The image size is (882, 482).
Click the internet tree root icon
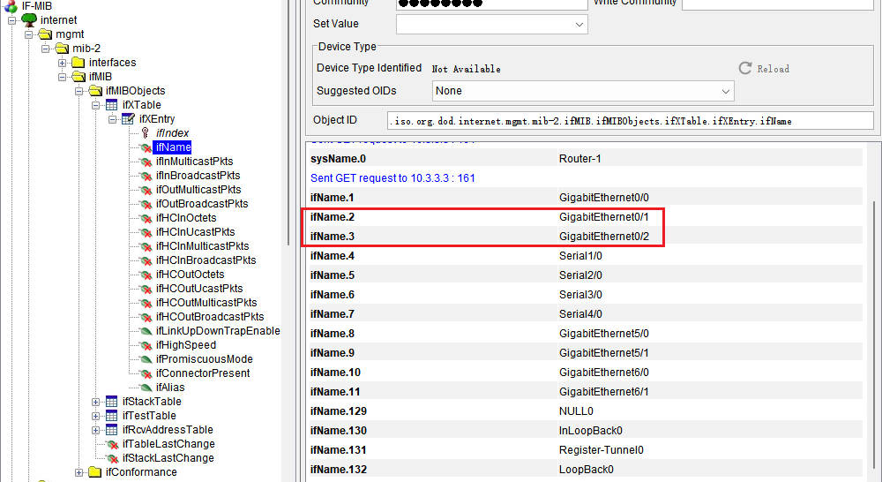click(28, 19)
